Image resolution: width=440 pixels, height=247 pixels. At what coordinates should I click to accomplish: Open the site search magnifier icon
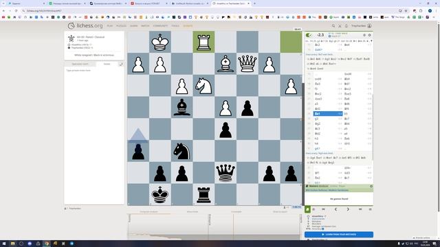tap(333, 26)
